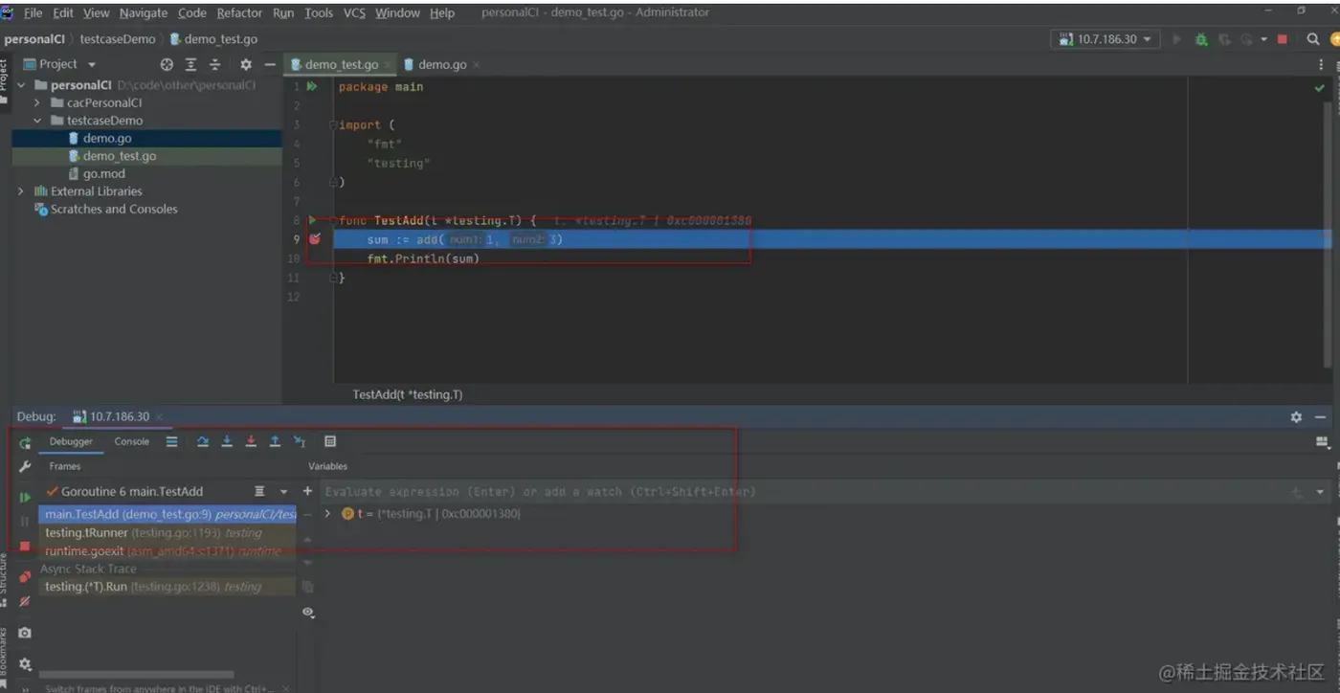Click goroutine filter icon beside Goroutine 6
This screenshot has width=1340, height=693.
[x=259, y=491]
